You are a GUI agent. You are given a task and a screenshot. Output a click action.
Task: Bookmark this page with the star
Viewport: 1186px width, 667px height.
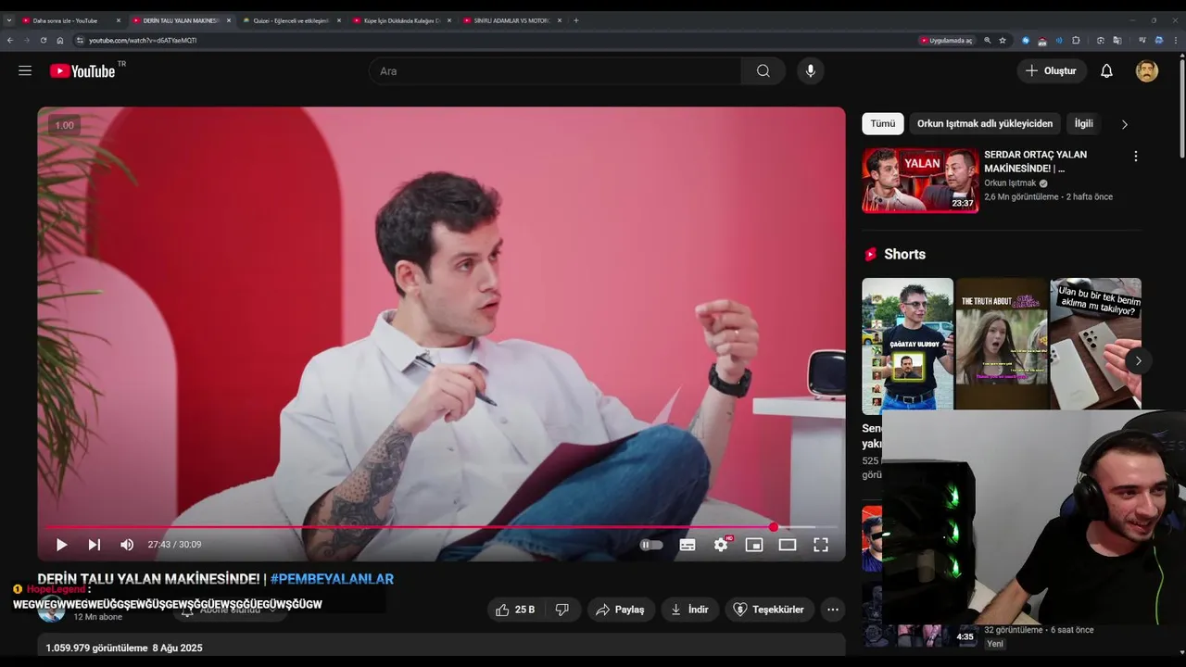point(1003,41)
